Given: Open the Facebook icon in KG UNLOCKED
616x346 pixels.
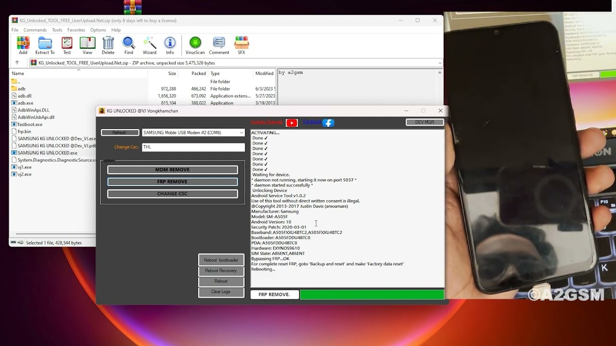Looking at the screenshot, I should [x=328, y=123].
